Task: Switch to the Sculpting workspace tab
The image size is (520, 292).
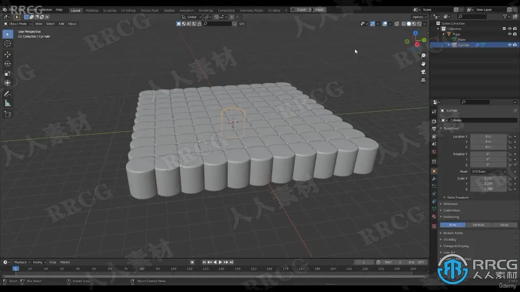Action: (x=109, y=10)
